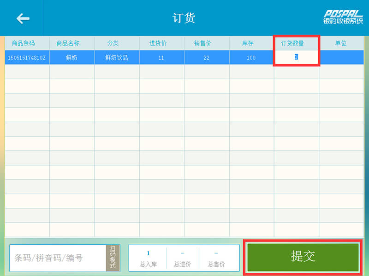Click the 商品条码 column header
This screenshot has height=276, width=369.
pos(27,43)
